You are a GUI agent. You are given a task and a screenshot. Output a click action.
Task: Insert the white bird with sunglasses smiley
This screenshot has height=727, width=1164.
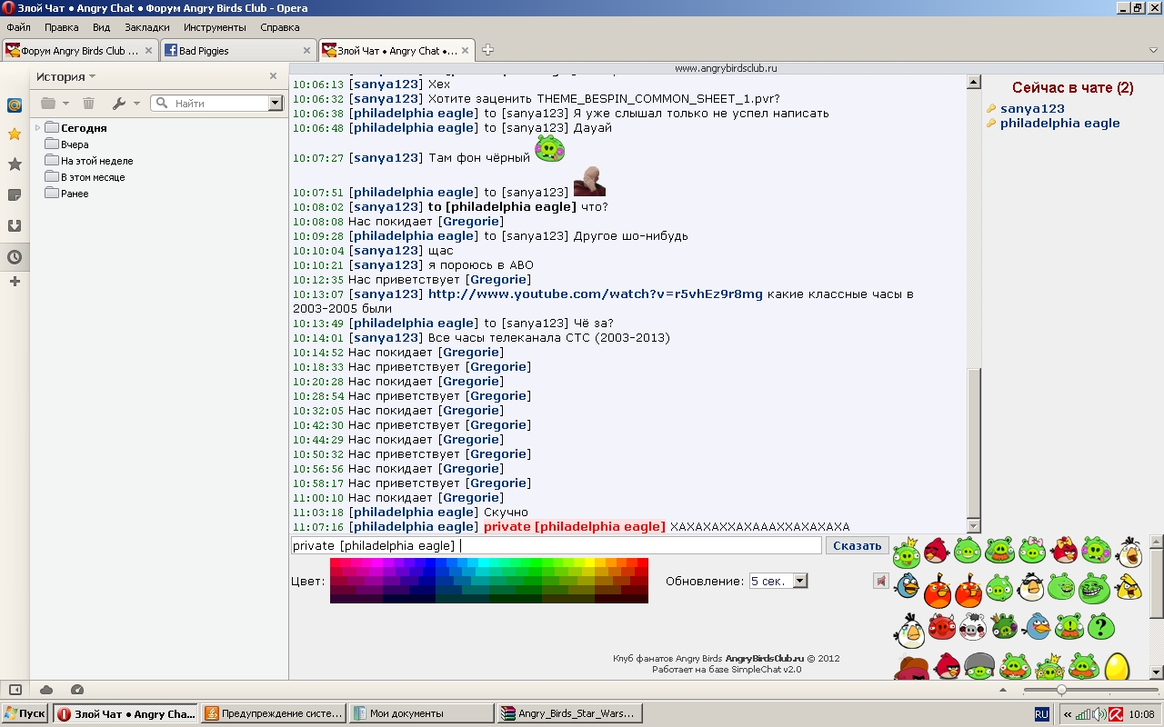pyautogui.click(x=1031, y=589)
